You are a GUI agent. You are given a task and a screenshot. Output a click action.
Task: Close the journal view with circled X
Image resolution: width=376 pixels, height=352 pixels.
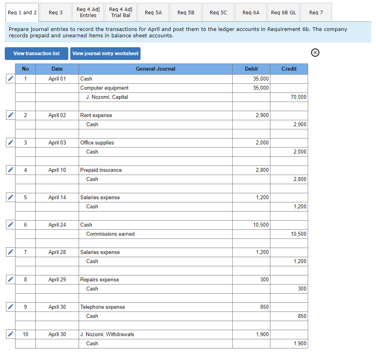[315, 52]
